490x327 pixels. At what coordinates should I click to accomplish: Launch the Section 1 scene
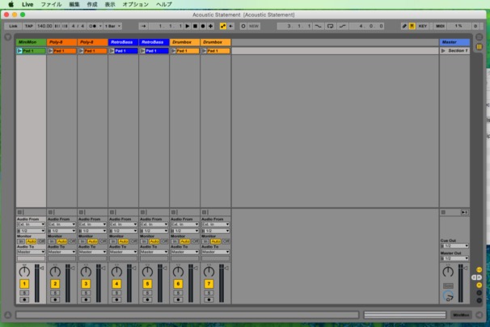point(443,51)
